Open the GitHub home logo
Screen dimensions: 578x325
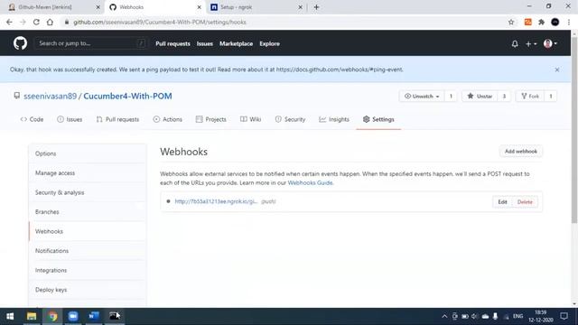point(20,43)
